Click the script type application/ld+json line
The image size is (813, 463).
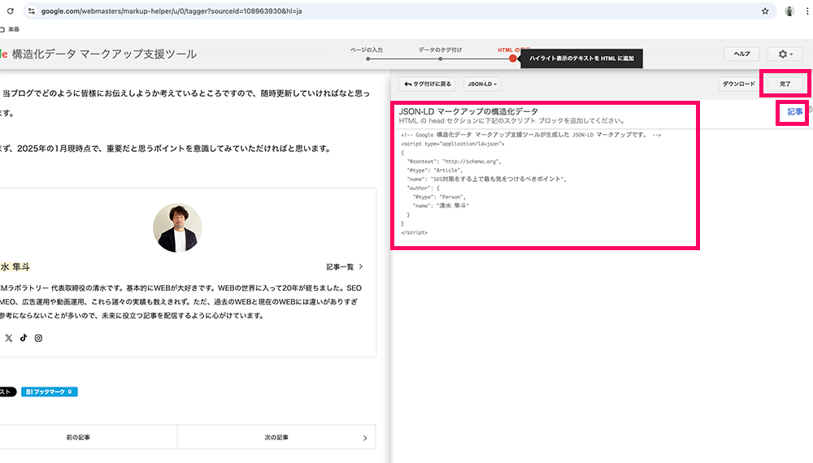(x=453, y=144)
